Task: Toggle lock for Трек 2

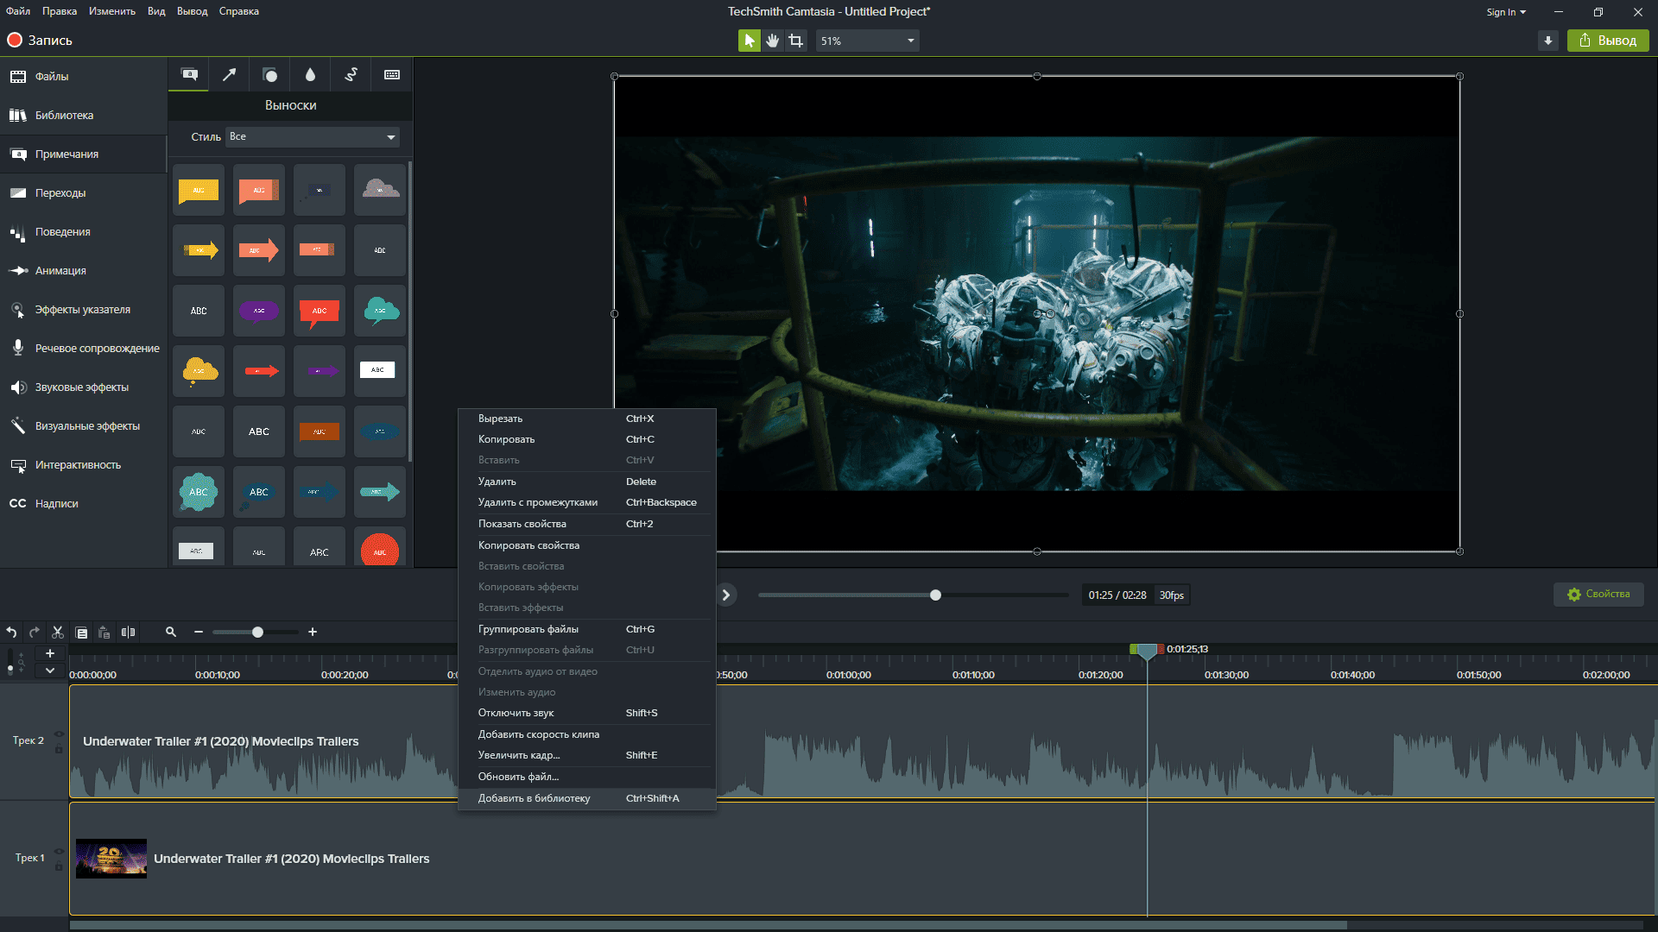Action: click(59, 750)
